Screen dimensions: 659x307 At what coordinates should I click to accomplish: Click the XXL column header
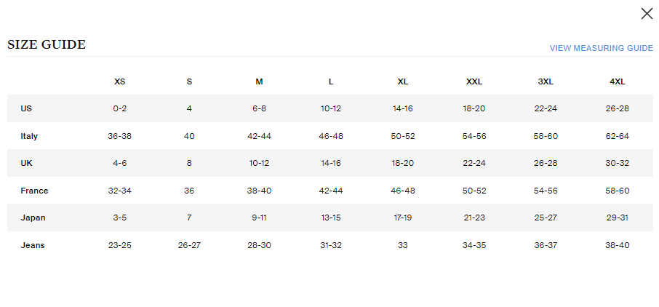pyautogui.click(x=474, y=81)
